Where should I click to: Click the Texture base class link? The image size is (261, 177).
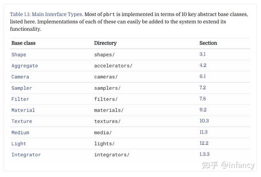pos(22,121)
